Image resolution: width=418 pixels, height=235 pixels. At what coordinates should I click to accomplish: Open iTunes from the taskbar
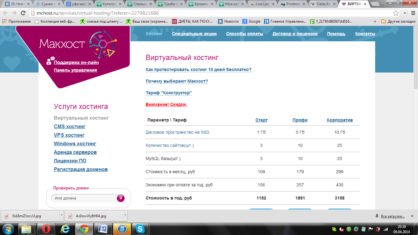pos(122,229)
